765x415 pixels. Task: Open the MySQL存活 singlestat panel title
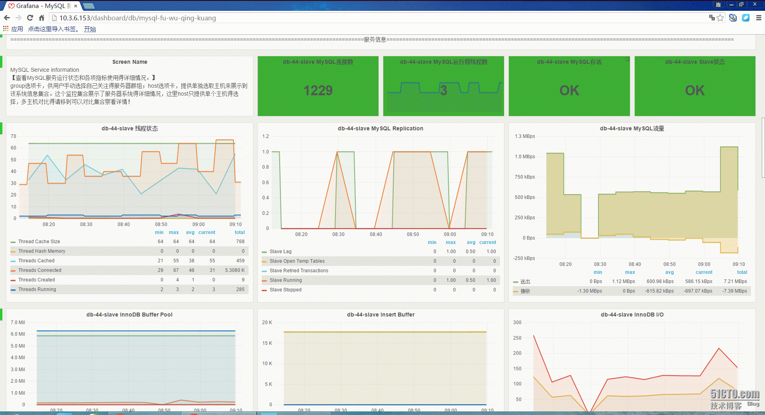coord(569,62)
